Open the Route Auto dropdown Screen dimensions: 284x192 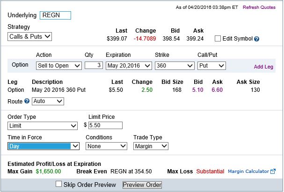[48, 101]
